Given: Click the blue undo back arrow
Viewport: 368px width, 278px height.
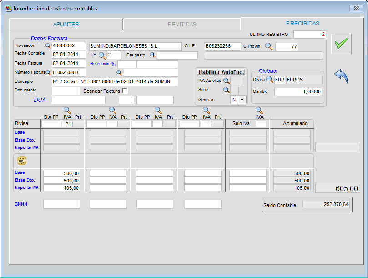Looking at the screenshot, I should pyautogui.click(x=341, y=76).
